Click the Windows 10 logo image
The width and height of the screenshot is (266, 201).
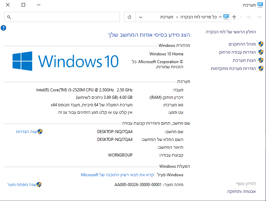click(x=65, y=61)
